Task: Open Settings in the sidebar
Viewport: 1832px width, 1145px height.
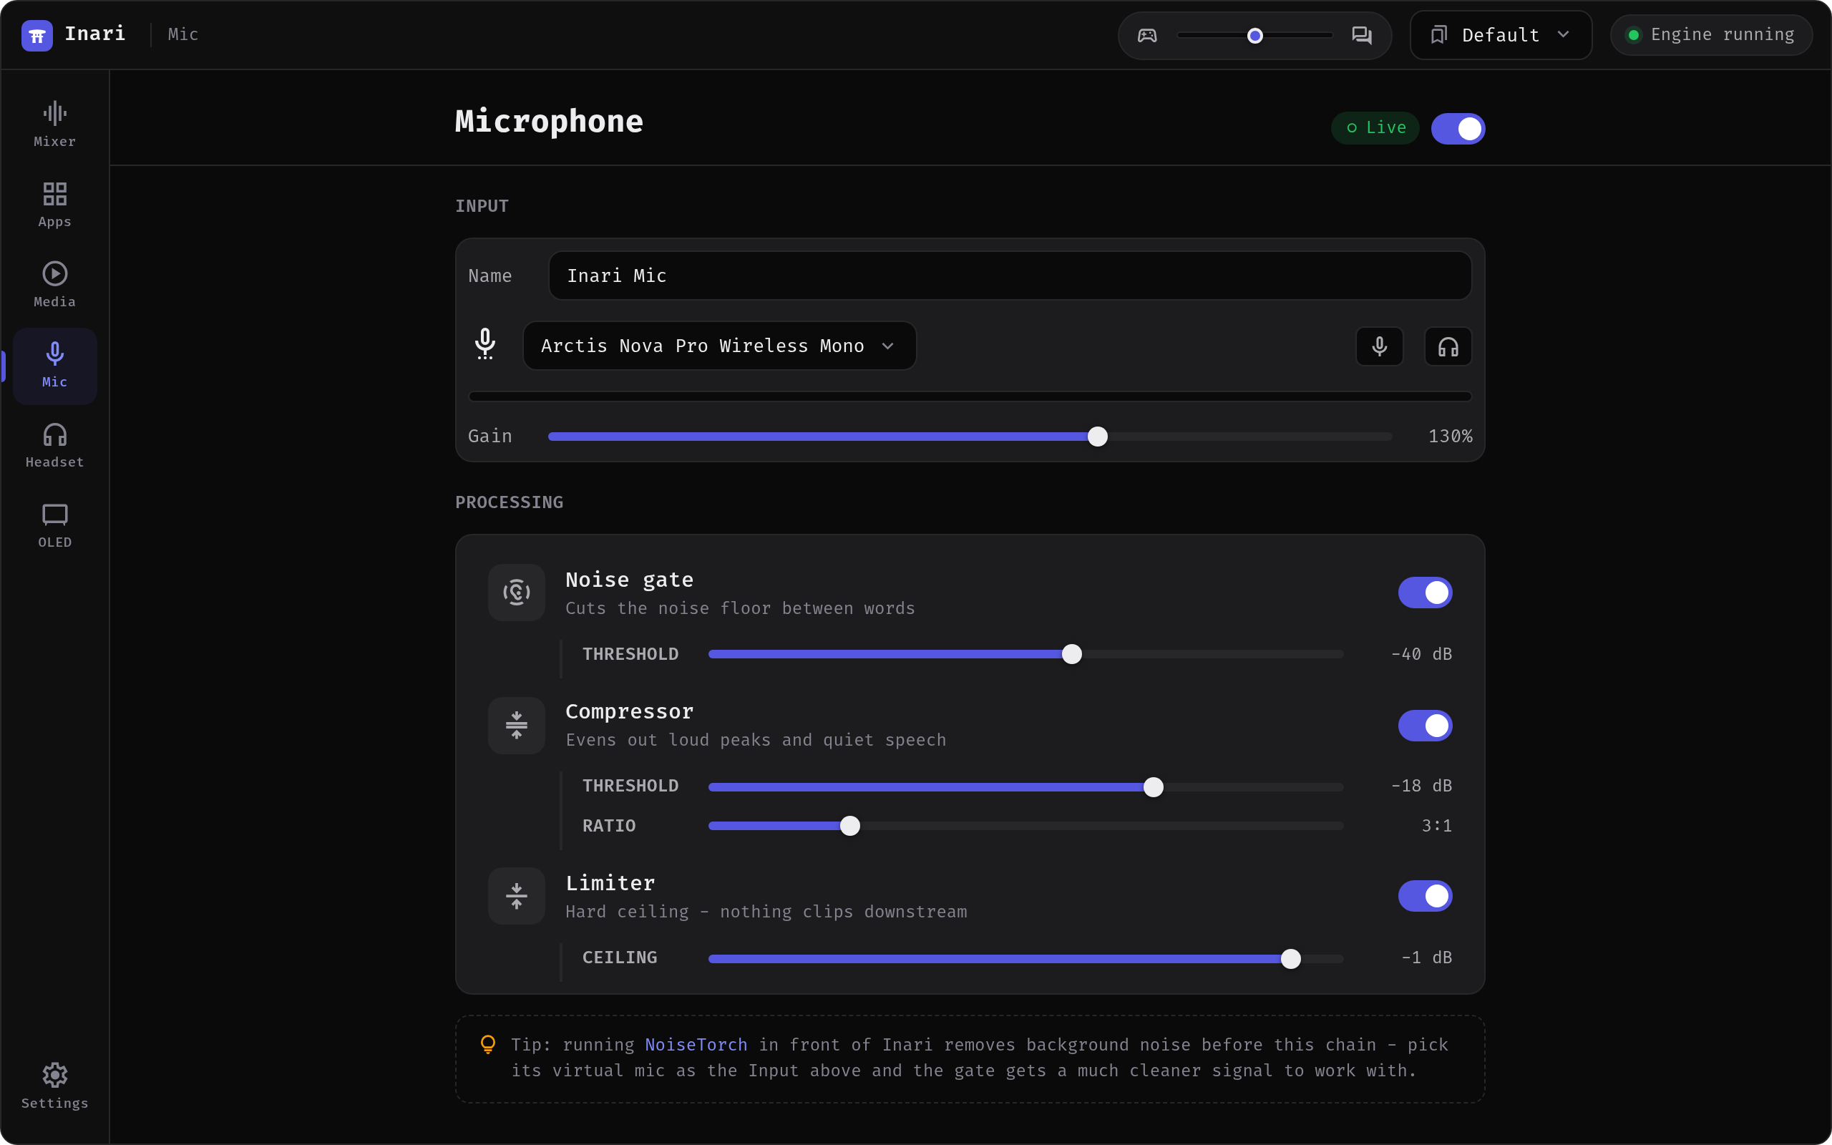Action: point(54,1087)
